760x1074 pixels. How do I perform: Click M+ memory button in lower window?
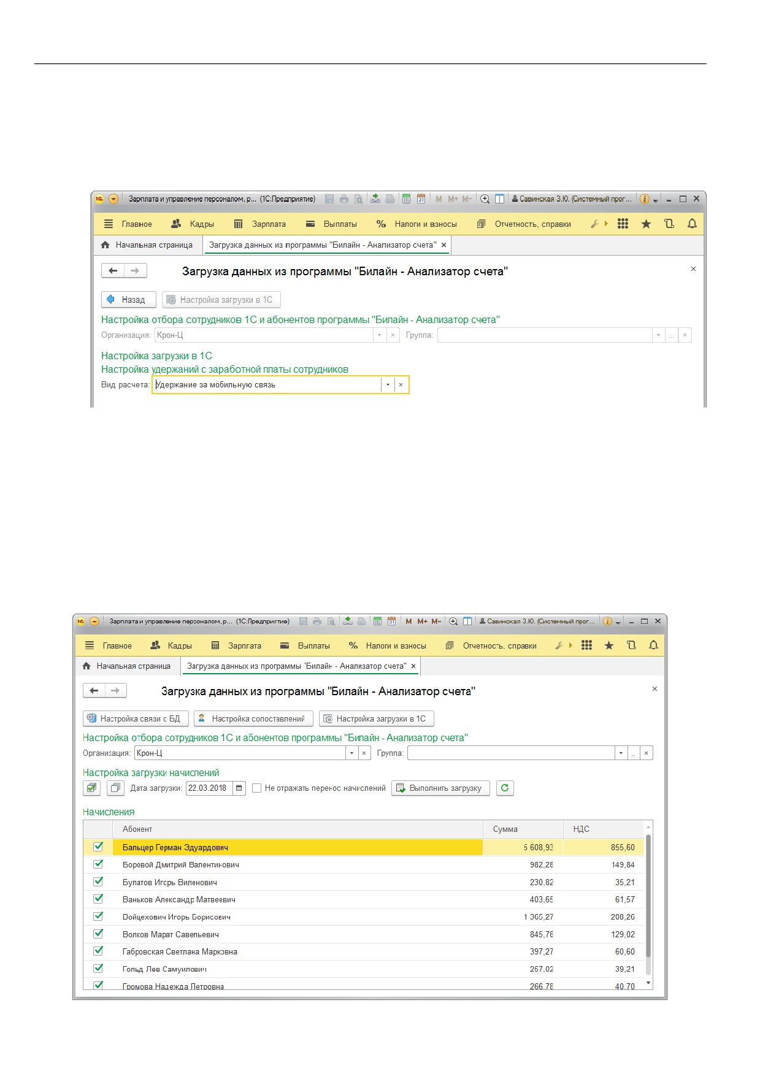click(422, 621)
